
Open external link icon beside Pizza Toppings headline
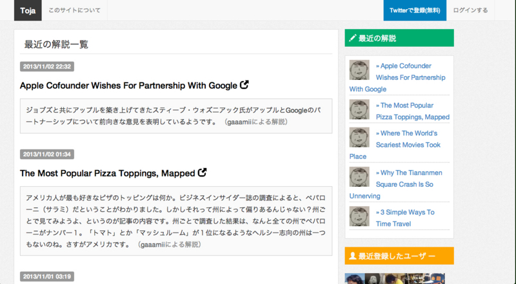pos(202,172)
